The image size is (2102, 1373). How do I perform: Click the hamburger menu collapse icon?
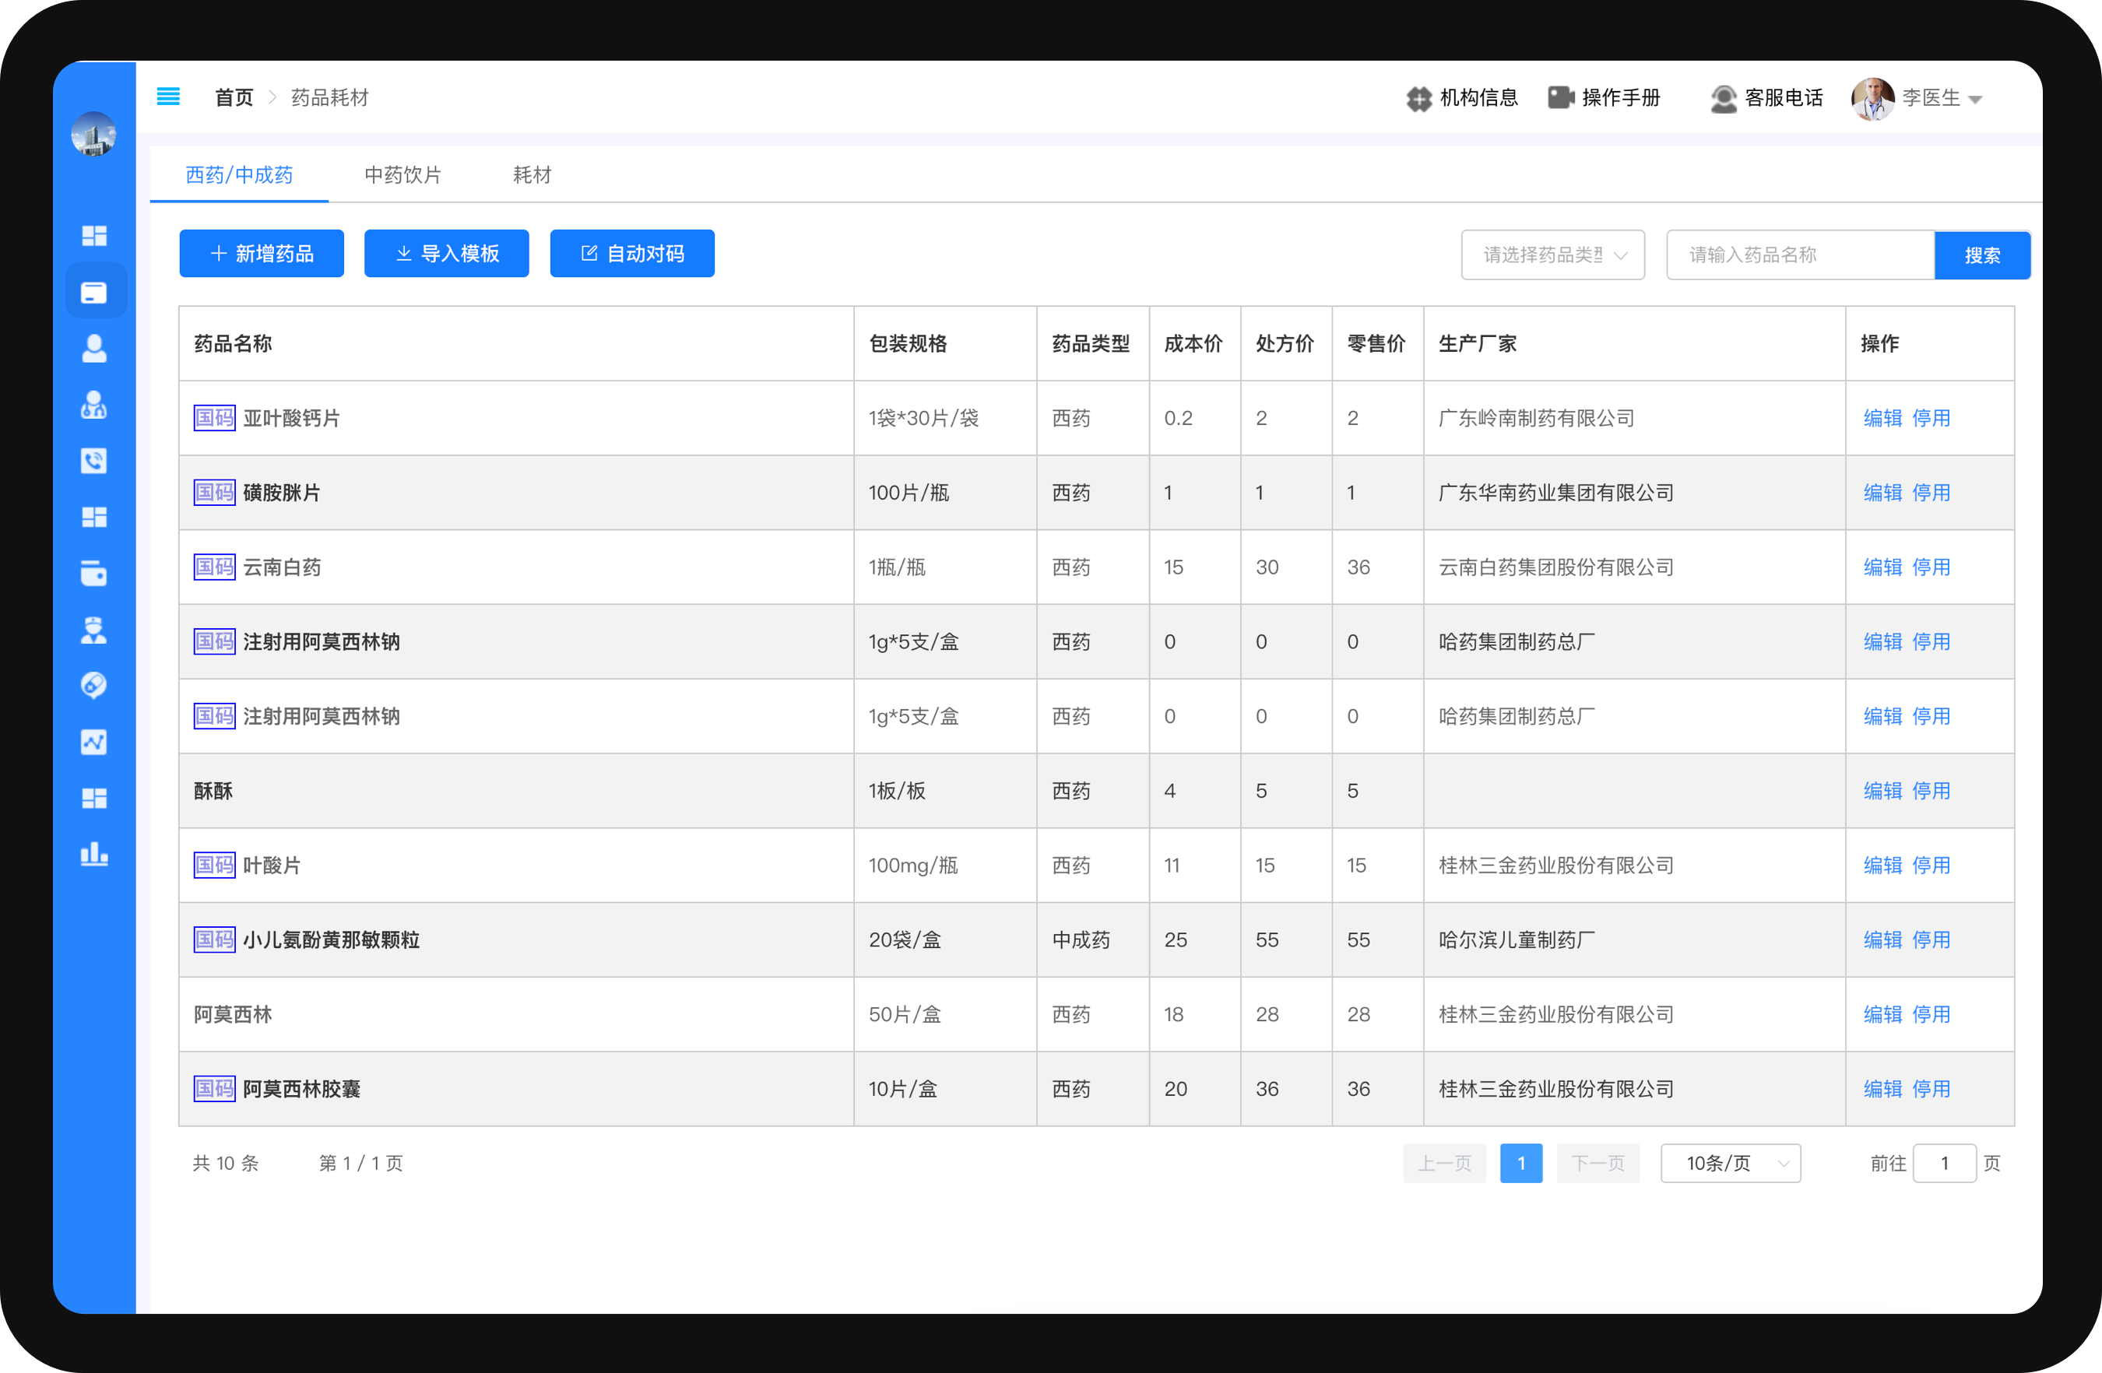168,97
